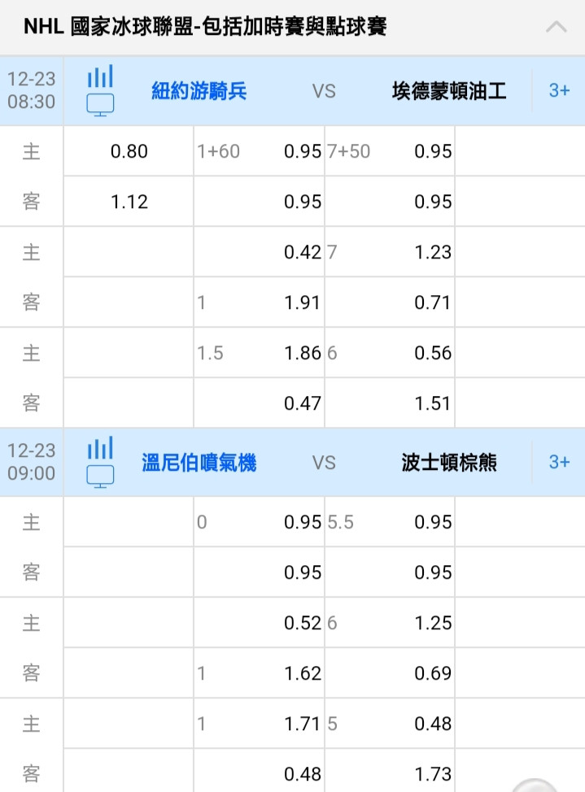Select the 12-23 08:30 match time
Image resolution: width=585 pixels, height=792 pixels.
pos(32,90)
